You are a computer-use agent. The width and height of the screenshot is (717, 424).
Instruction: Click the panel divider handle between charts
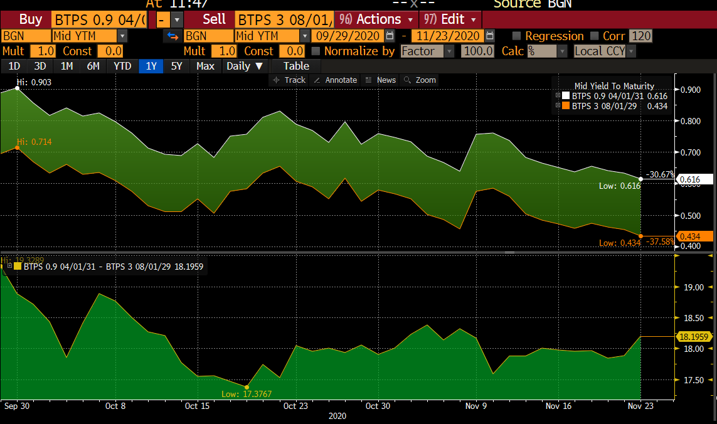tap(509, 253)
